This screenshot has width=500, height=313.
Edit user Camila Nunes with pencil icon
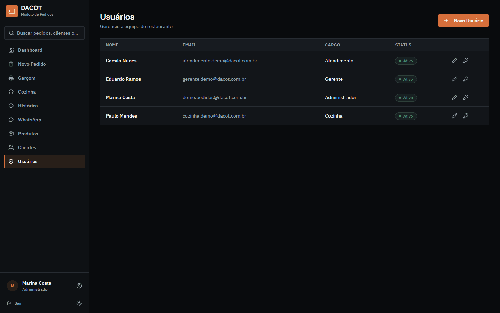pyautogui.click(x=455, y=61)
